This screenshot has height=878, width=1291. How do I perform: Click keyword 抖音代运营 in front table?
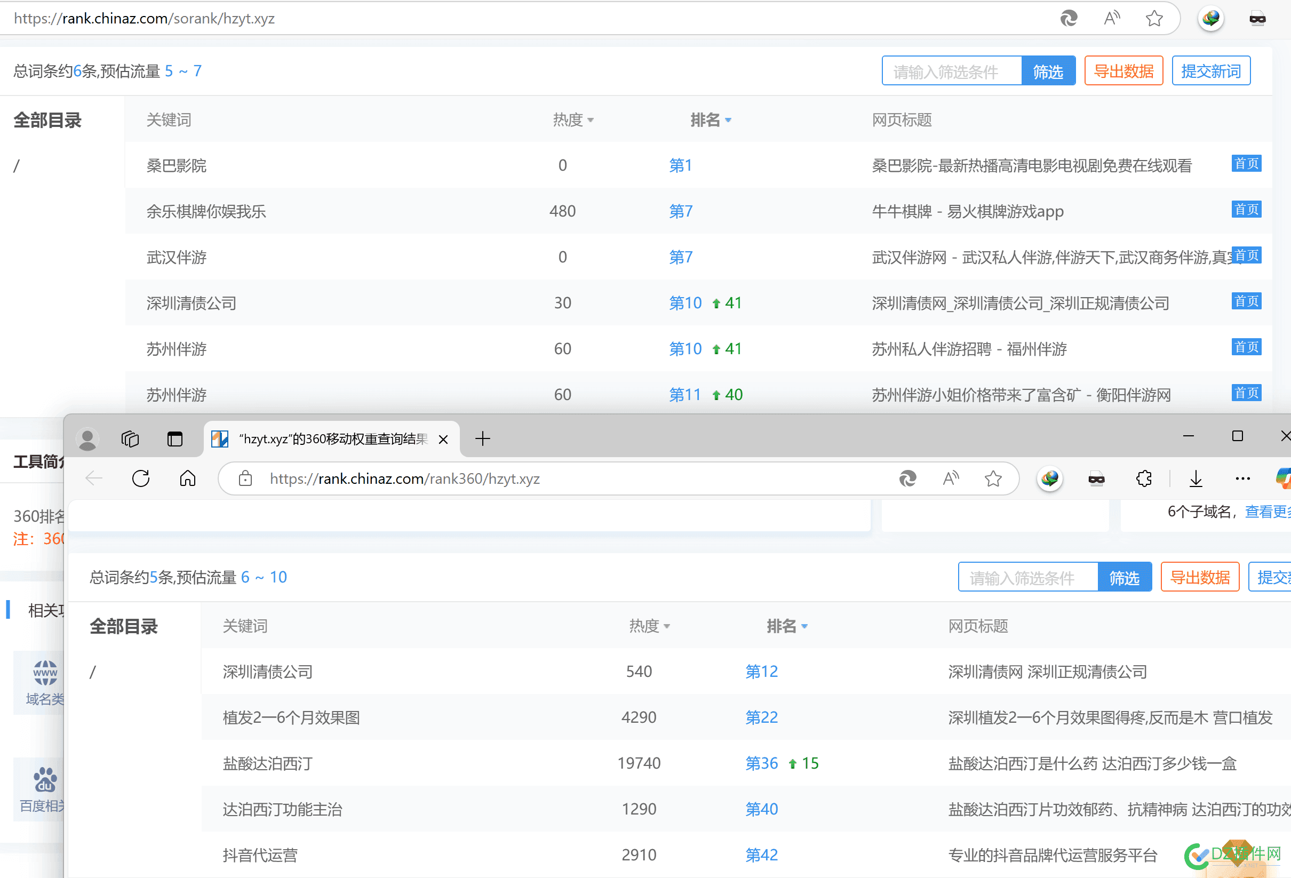point(260,856)
